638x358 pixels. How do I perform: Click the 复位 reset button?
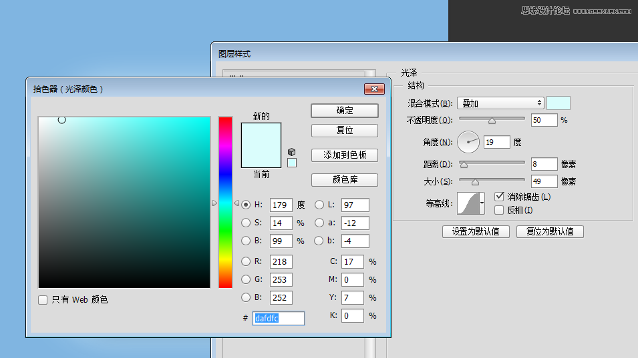(345, 131)
